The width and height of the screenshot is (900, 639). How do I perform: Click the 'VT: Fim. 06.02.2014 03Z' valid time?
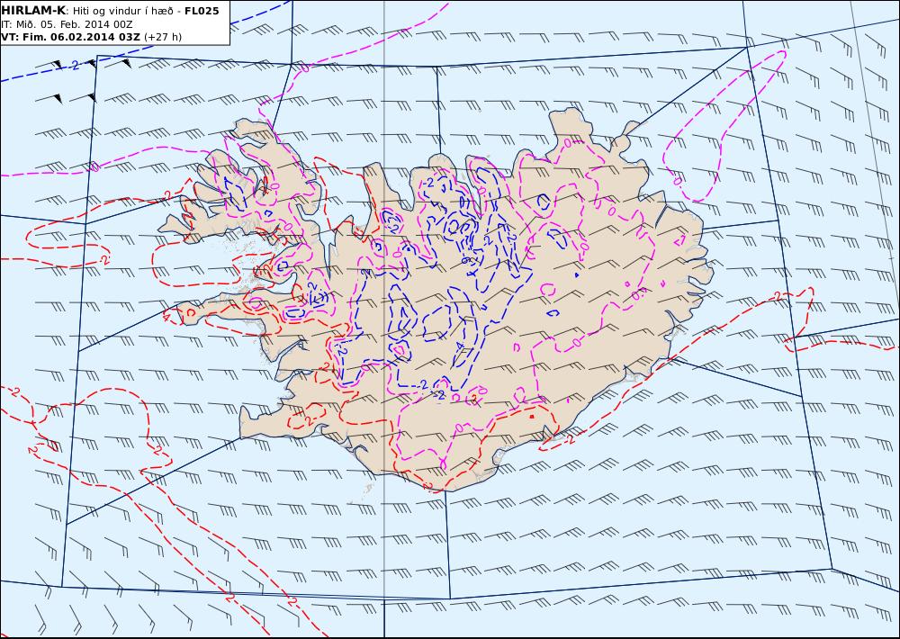(x=70, y=37)
